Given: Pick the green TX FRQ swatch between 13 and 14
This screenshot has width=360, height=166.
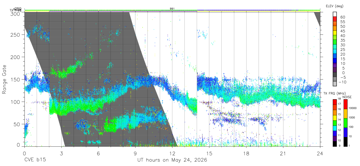Looking at the screenshot, I should pos(335,122).
